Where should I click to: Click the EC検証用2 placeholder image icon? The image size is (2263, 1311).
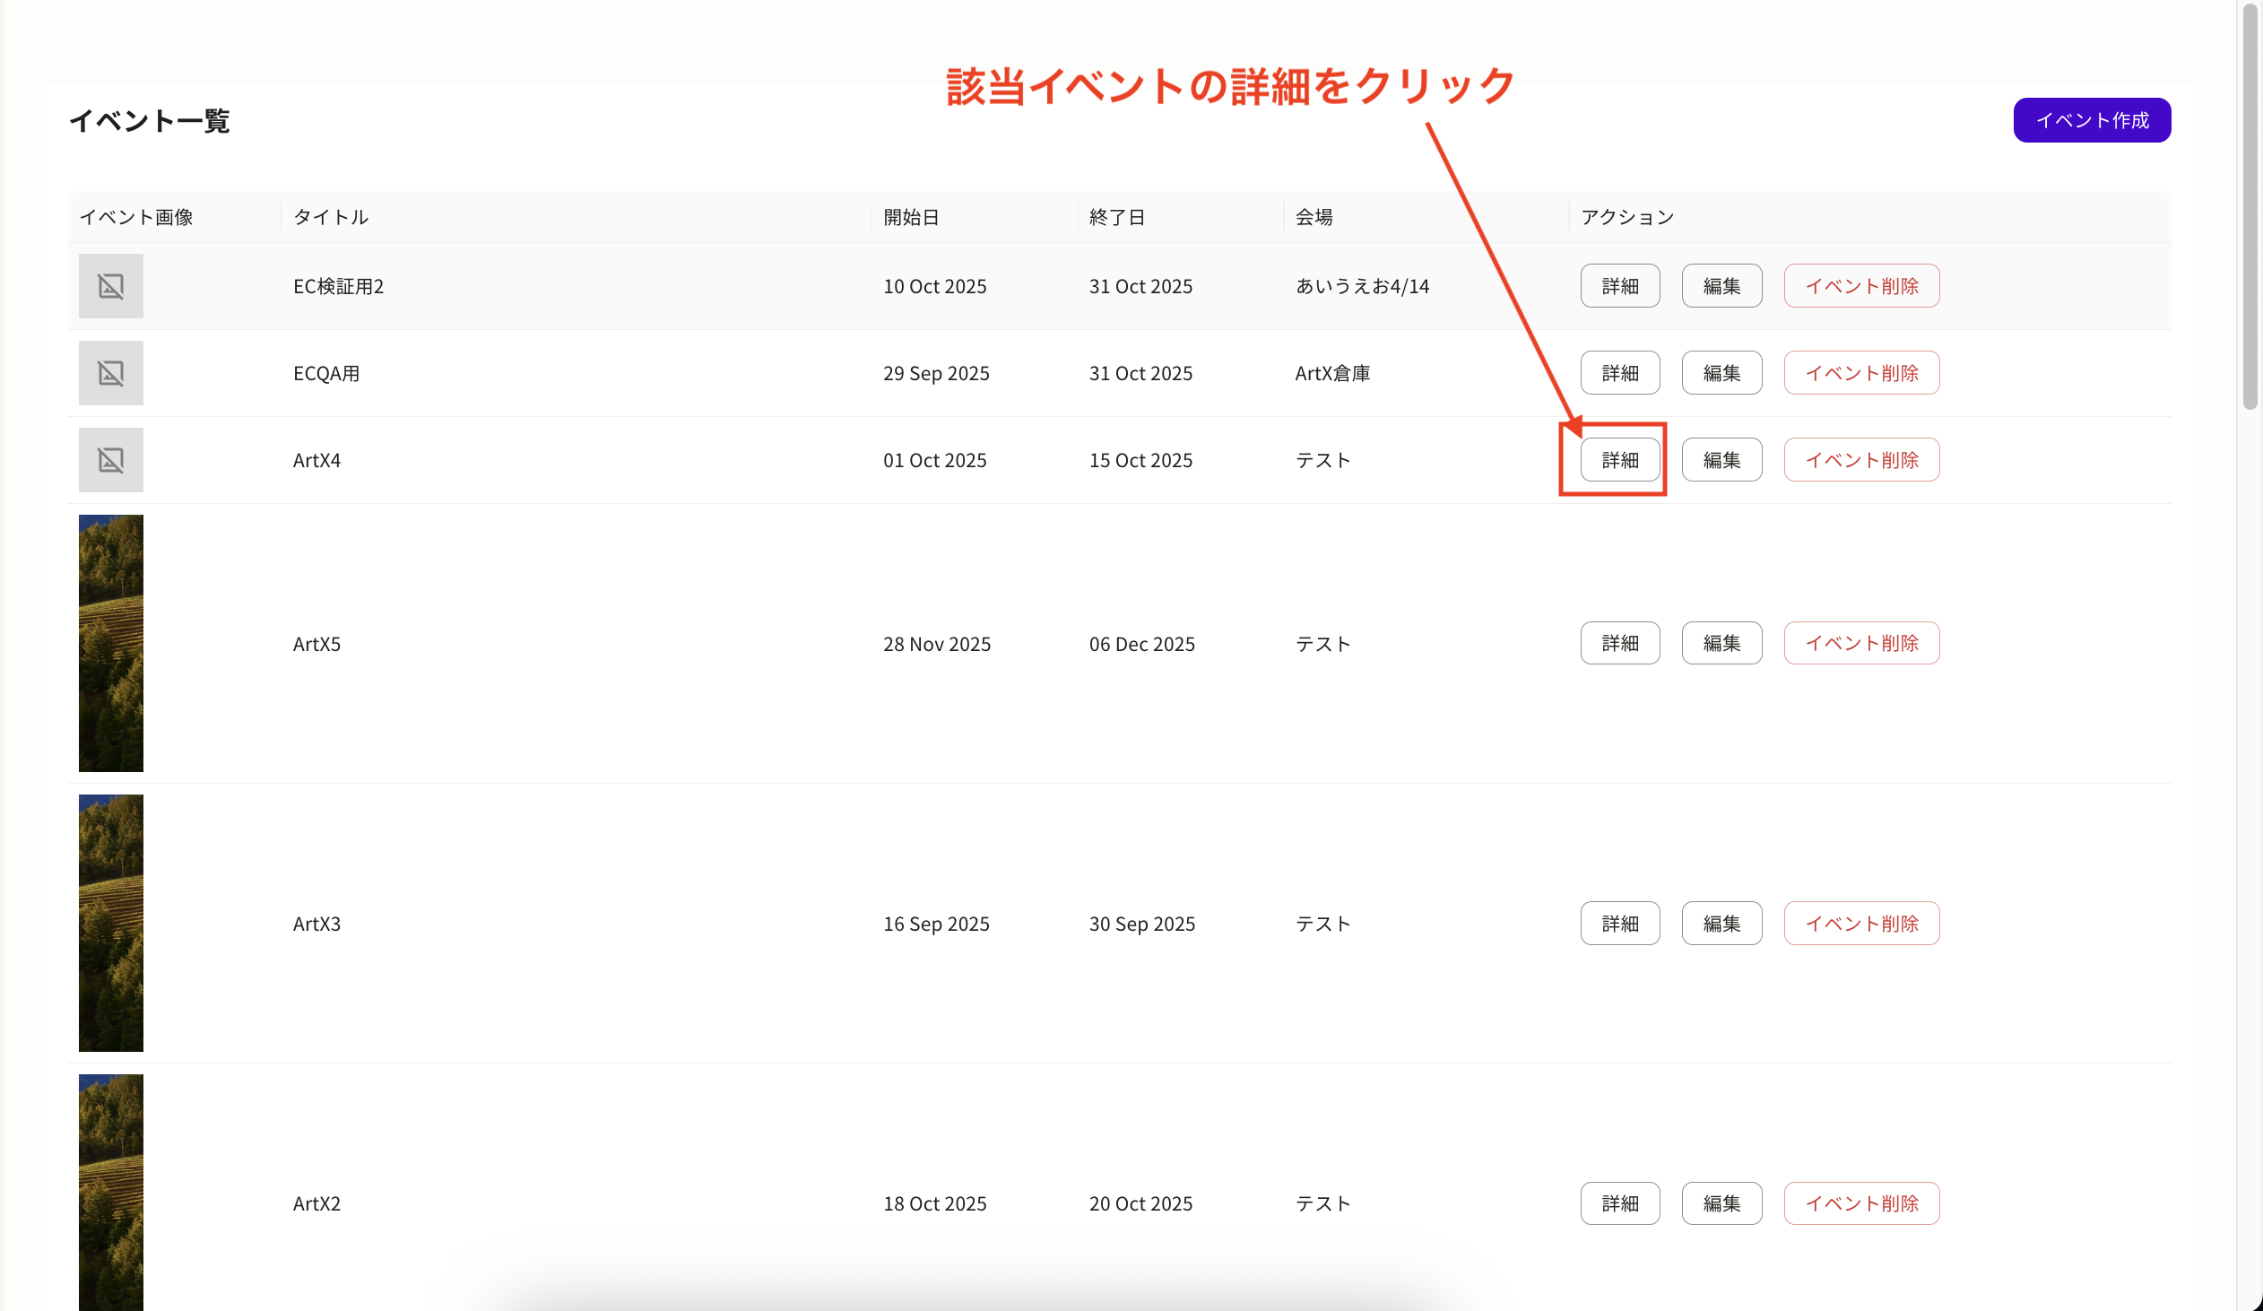110,285
